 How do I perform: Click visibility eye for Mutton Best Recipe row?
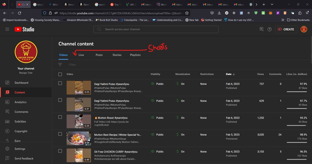[153, 135]
